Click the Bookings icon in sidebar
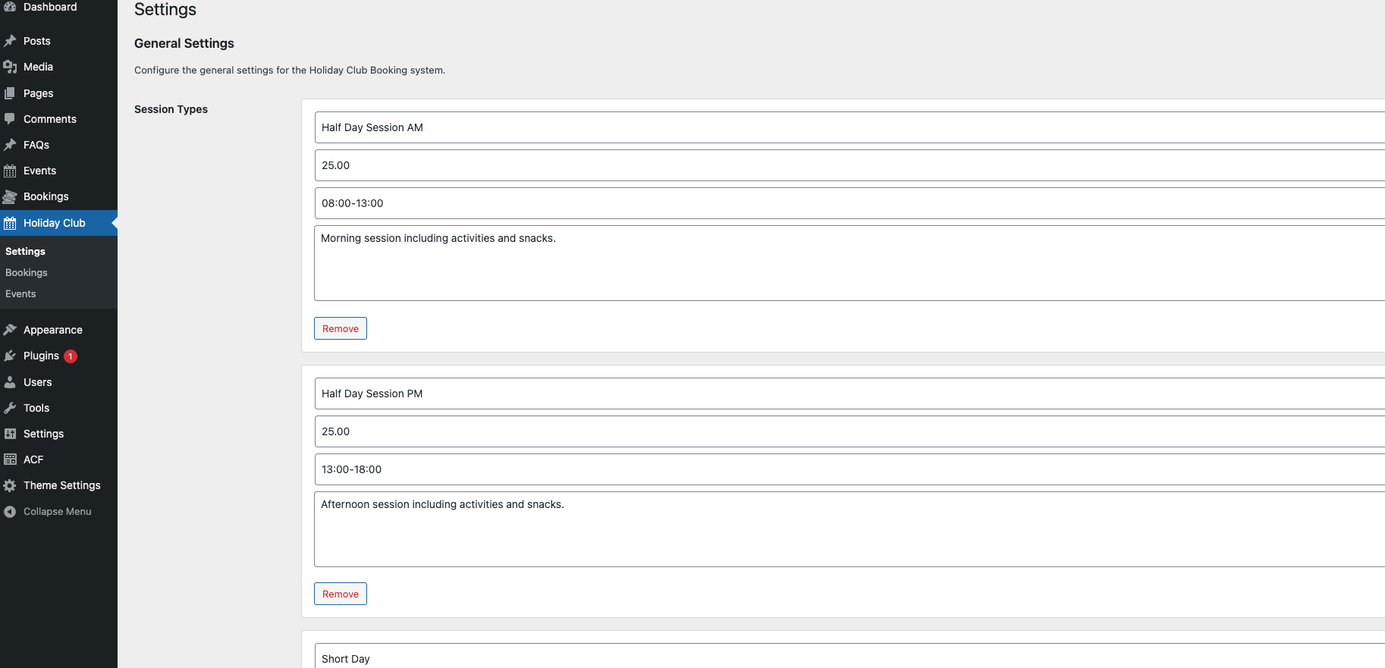1385x668 pixels. tap(10, 196)
